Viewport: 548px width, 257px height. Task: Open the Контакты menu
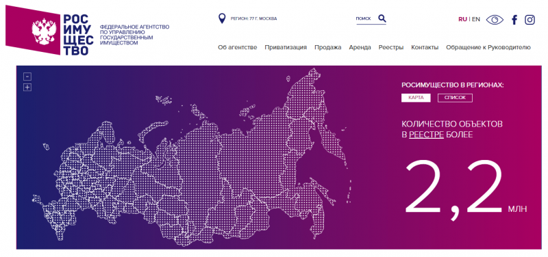pos(425,47)
